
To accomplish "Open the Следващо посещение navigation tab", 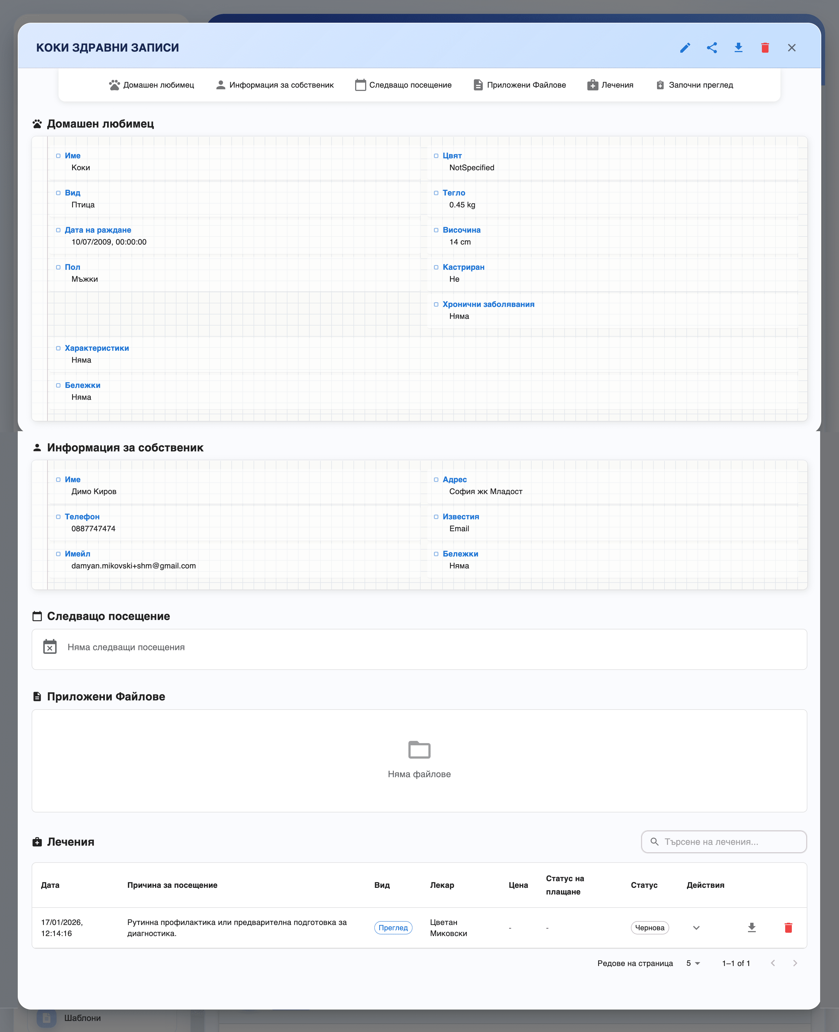I will [x=403, y=85].
